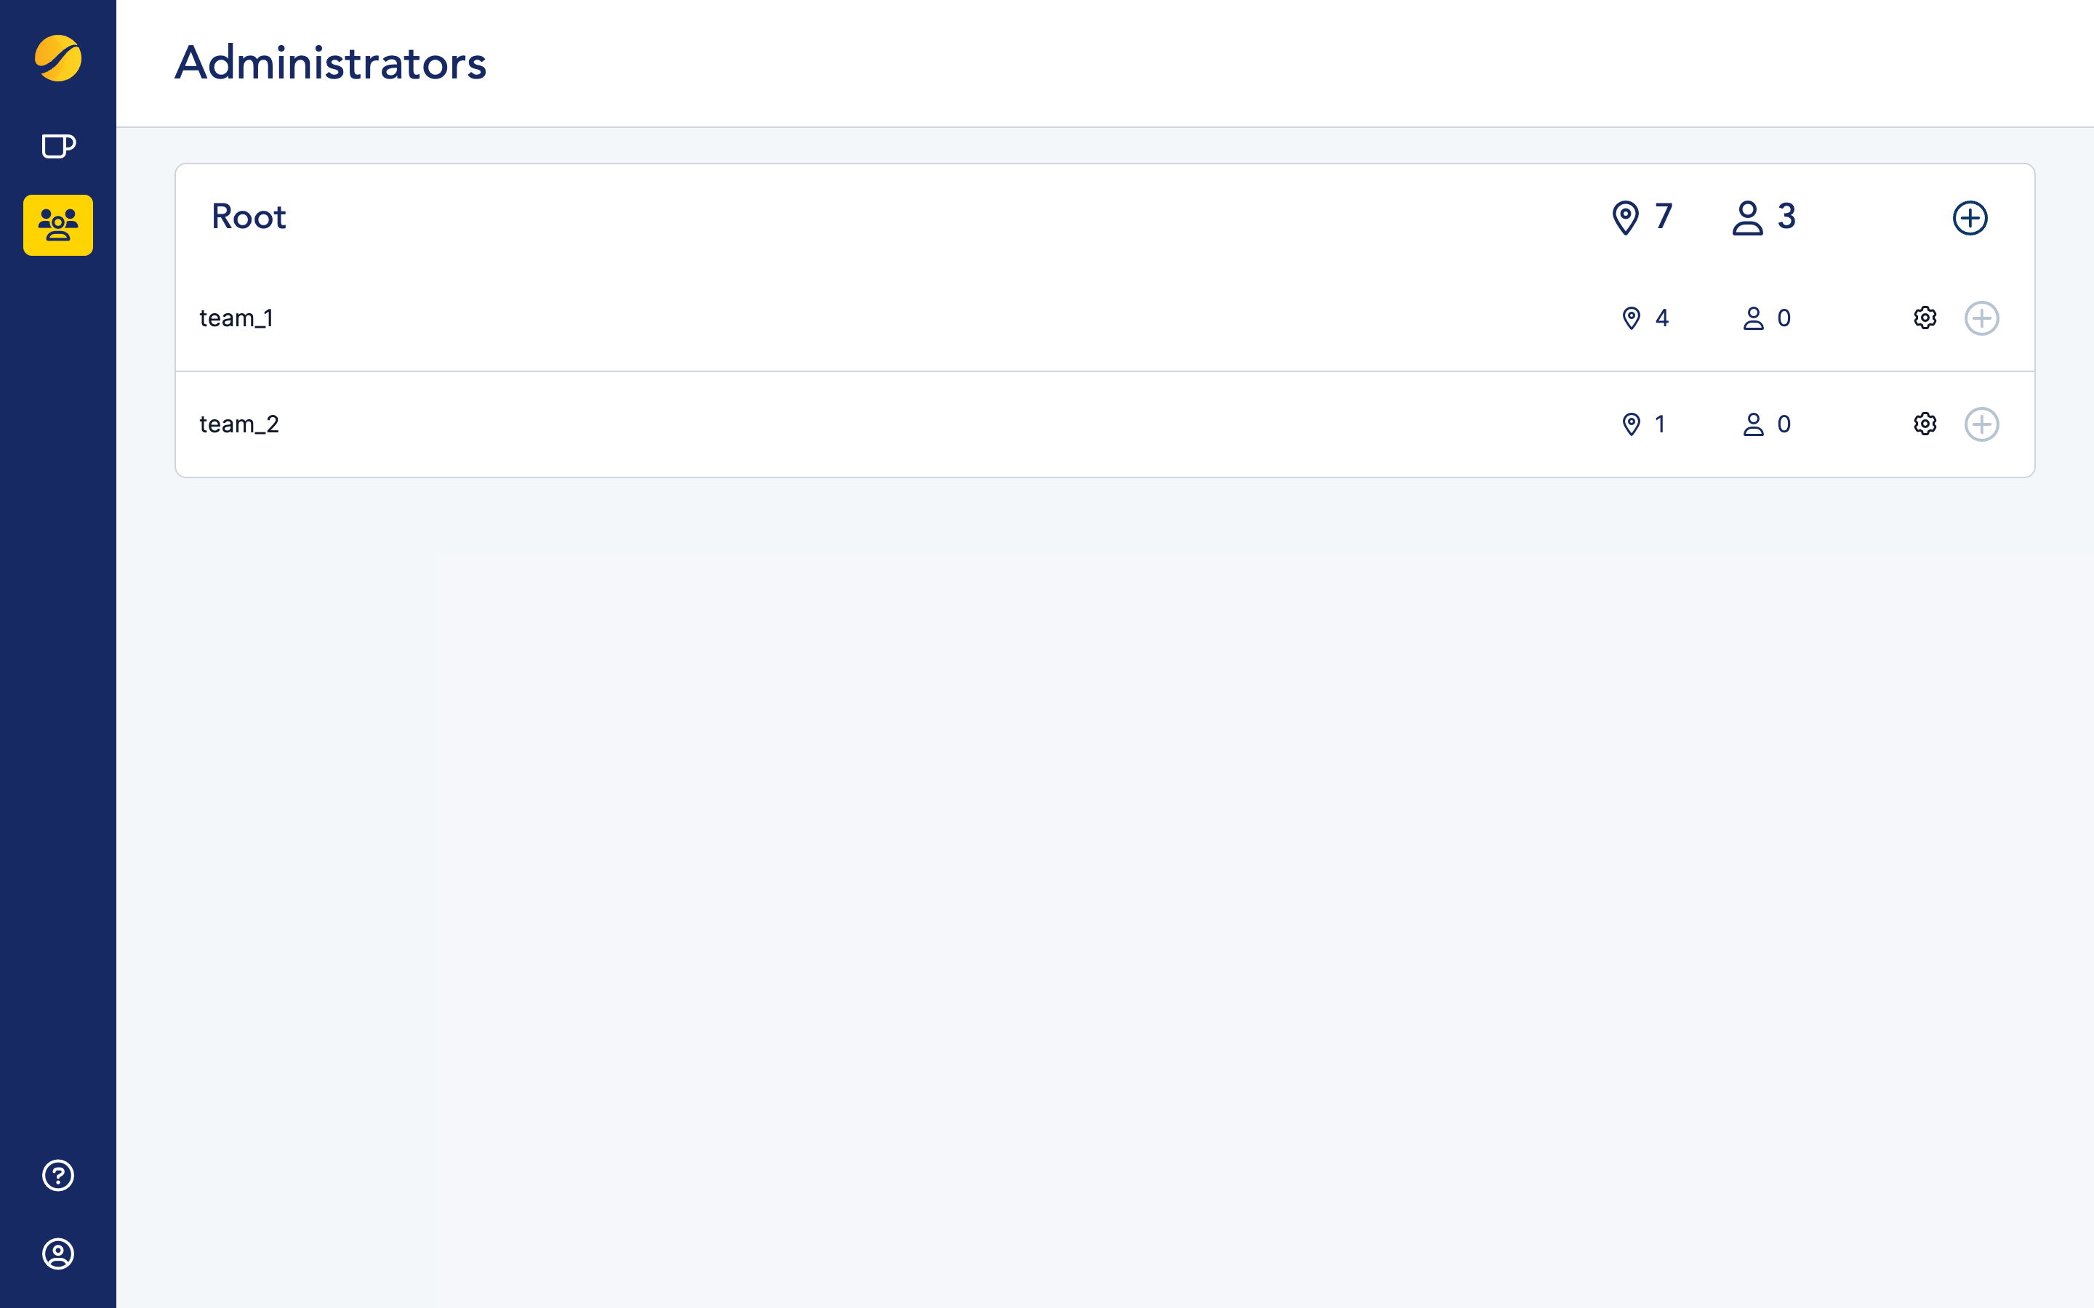The image size is (2094, 1308).
Task: Click the Root user count icon
Action: click(1747, 218)
